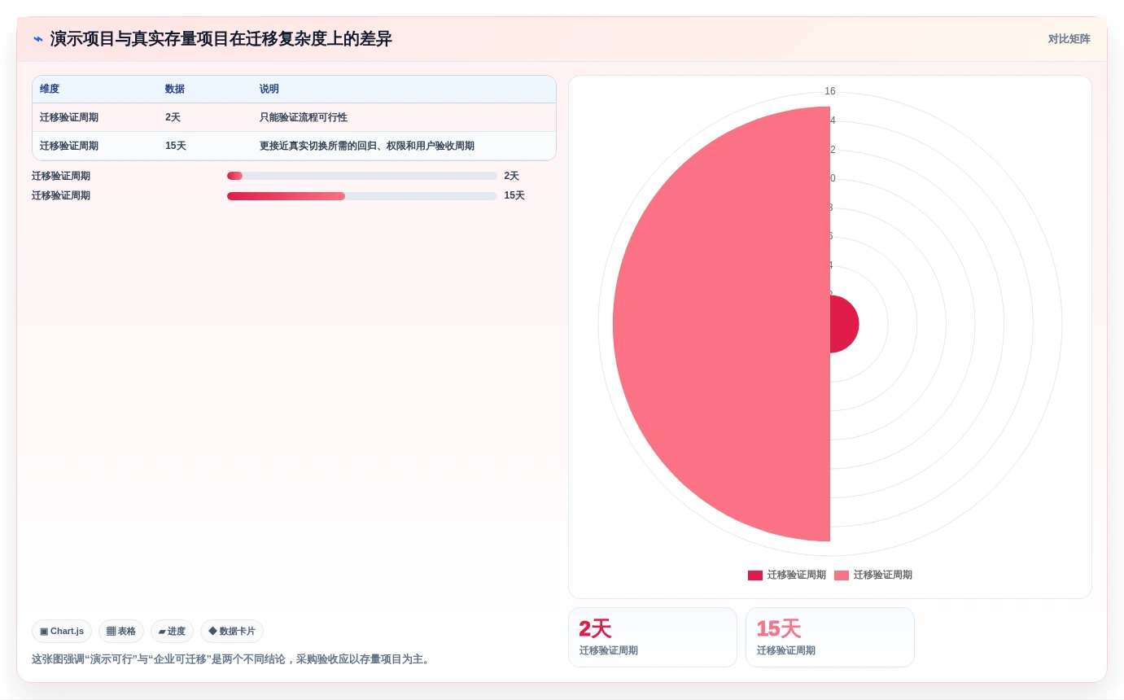Screen dimensions: 1124x700
Task: Click the blue lightning icon beside the title
Action: (x=38, y=39)
